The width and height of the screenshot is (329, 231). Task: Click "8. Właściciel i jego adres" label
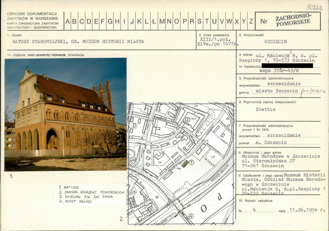click(x=260, y=153)
